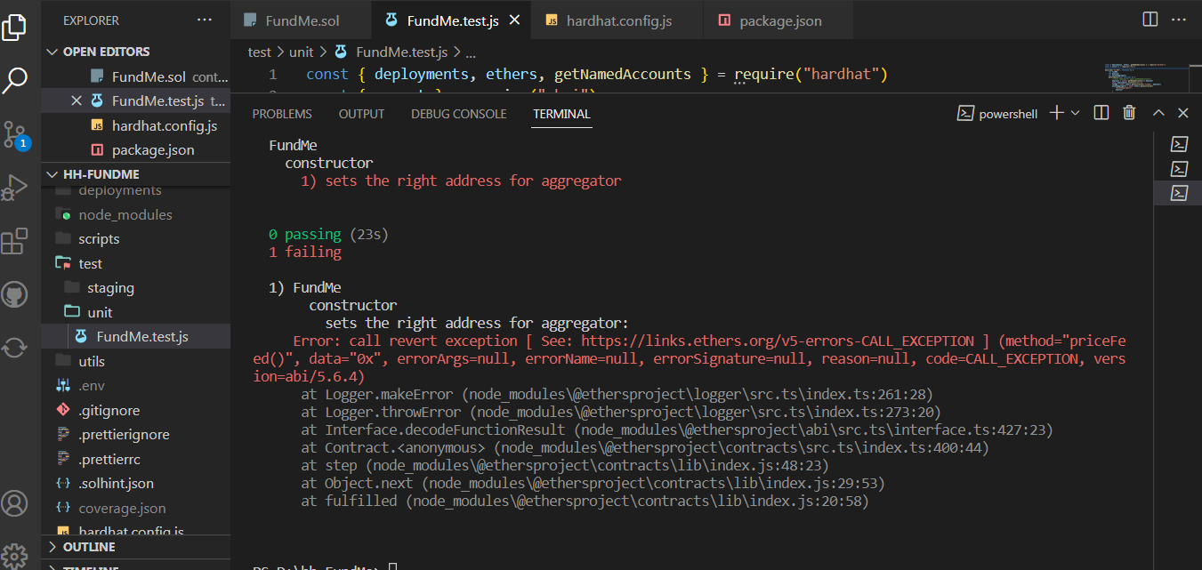Select the powershell terminal label

click(1008, 114)
